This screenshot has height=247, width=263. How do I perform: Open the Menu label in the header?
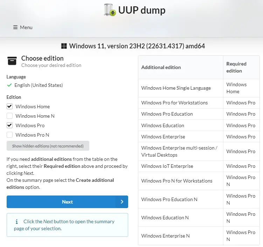pos(26,27)
